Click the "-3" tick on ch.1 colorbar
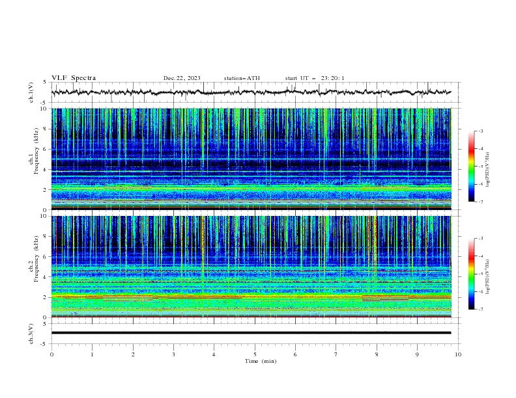 click(x=481, y=131)
